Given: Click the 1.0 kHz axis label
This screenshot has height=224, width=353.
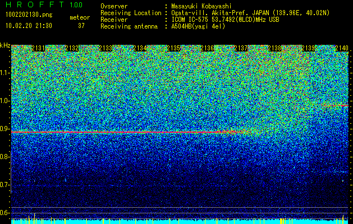Looking at the screenshot, I should [5, 101].
